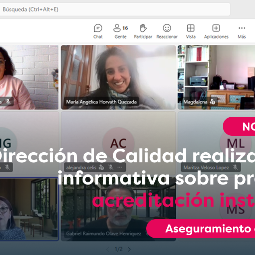This screenshot has width=255, height=255.
Task: Click the badge icon next to Magdalena's name
Action: [212, 102]
